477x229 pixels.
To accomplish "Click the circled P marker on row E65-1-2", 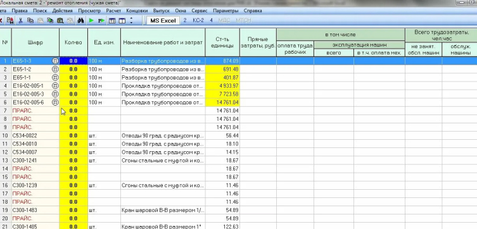I will click(55, 69).
